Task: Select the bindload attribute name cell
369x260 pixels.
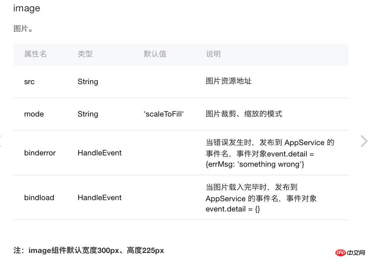Action: pyautogui.click(x=39, y=198)
